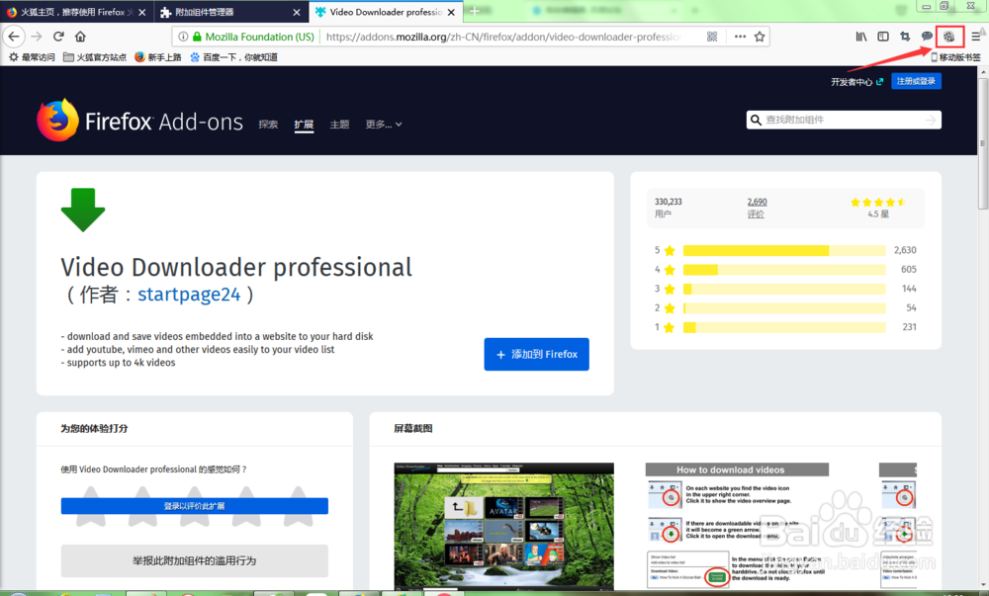989x596 pixels.
Task: Bookmark this page with the star
Action: [x=760, y=37]
